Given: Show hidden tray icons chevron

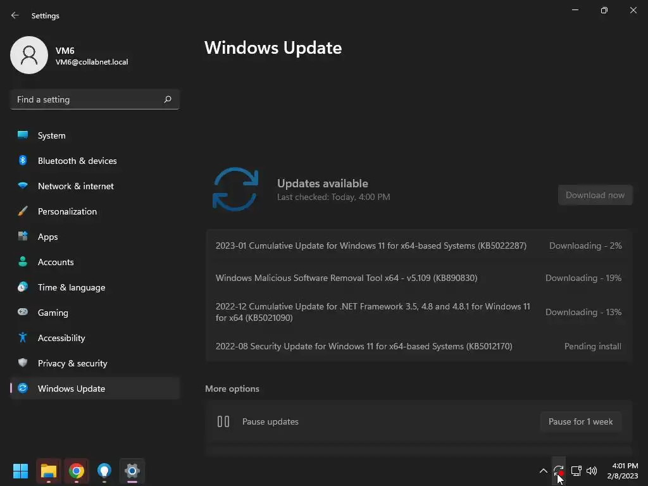Looking at the screenshot, I should pyautogui.click(x=543, y=471).
